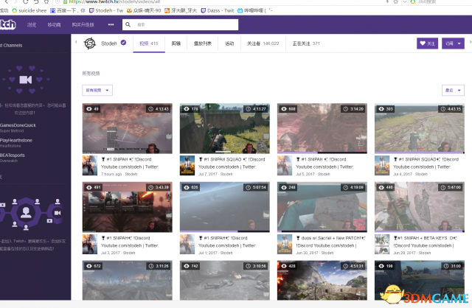
Task: Click game box art for Jul 7, 2017 video
Action: [187, 166]
